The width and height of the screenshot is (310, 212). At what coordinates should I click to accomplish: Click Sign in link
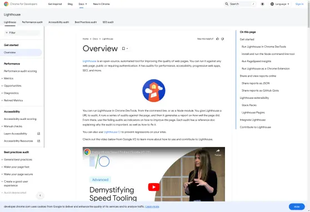(299, 4)
